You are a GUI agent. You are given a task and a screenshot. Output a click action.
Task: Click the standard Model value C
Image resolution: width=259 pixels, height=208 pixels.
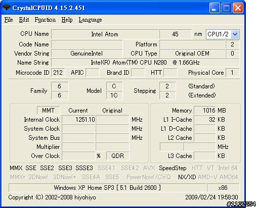pyautogui.click(x=114, y=86)
